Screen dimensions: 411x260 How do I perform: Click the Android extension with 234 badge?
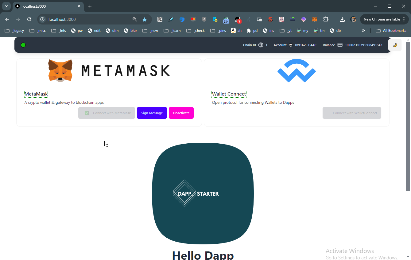click(x=226, y=20)
